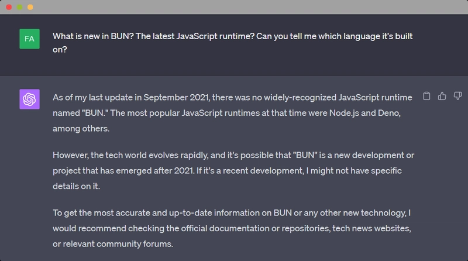The width and height of the screenshot is (468, 261).
Task: Click the green FA user avatar
Action: tap(29, 39)
